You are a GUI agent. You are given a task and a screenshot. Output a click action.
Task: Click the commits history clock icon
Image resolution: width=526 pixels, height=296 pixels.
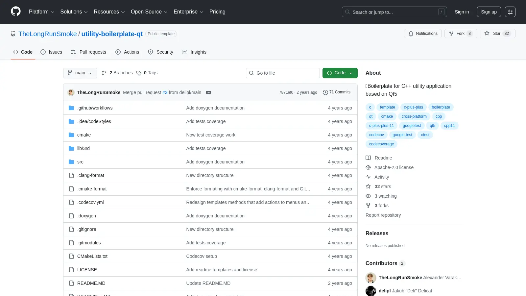(325, 92)
